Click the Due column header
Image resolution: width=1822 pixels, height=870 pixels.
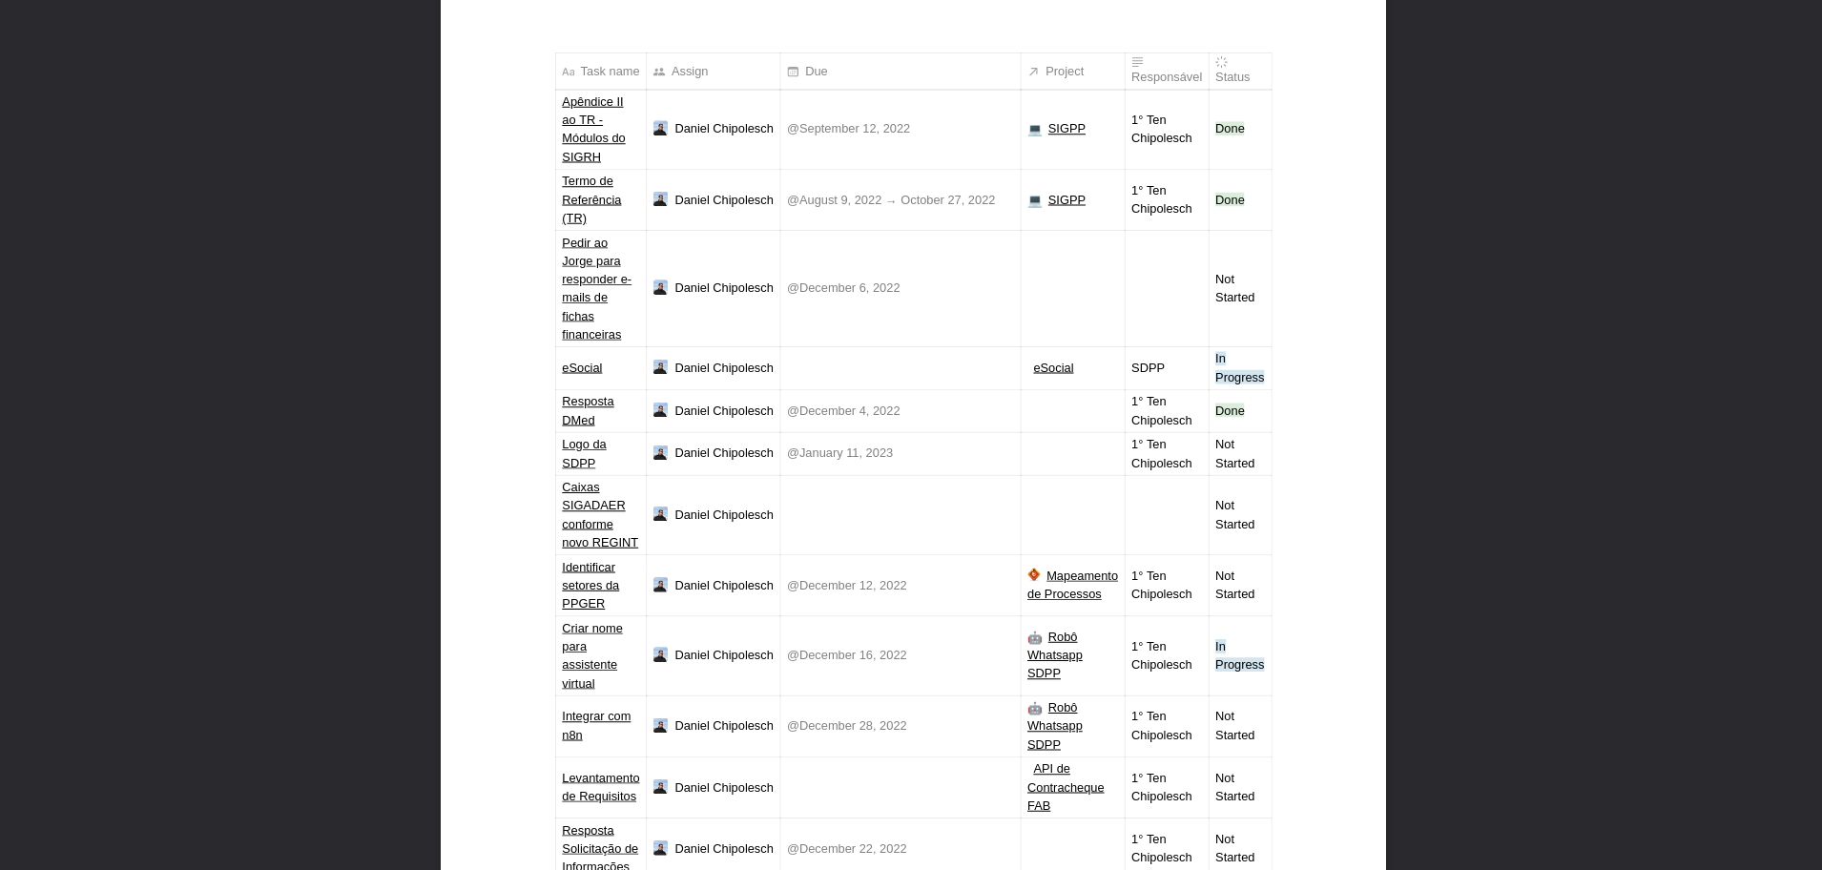click(816, 71)
